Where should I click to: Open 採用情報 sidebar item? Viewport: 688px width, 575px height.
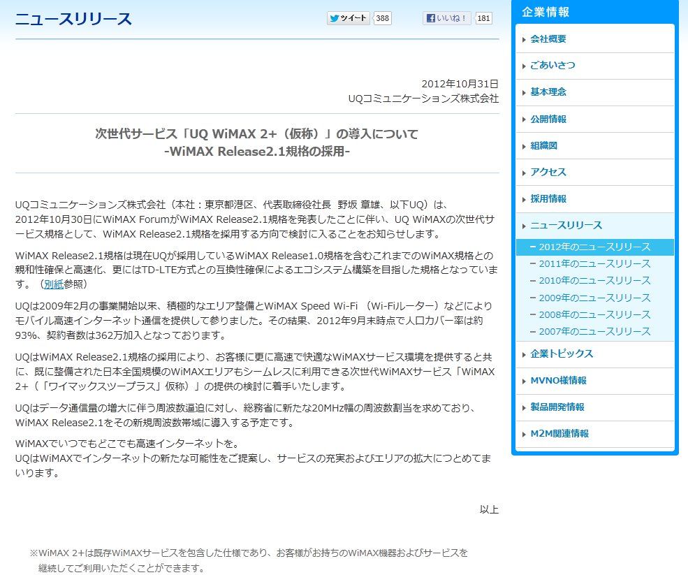[x=548, y=199]
